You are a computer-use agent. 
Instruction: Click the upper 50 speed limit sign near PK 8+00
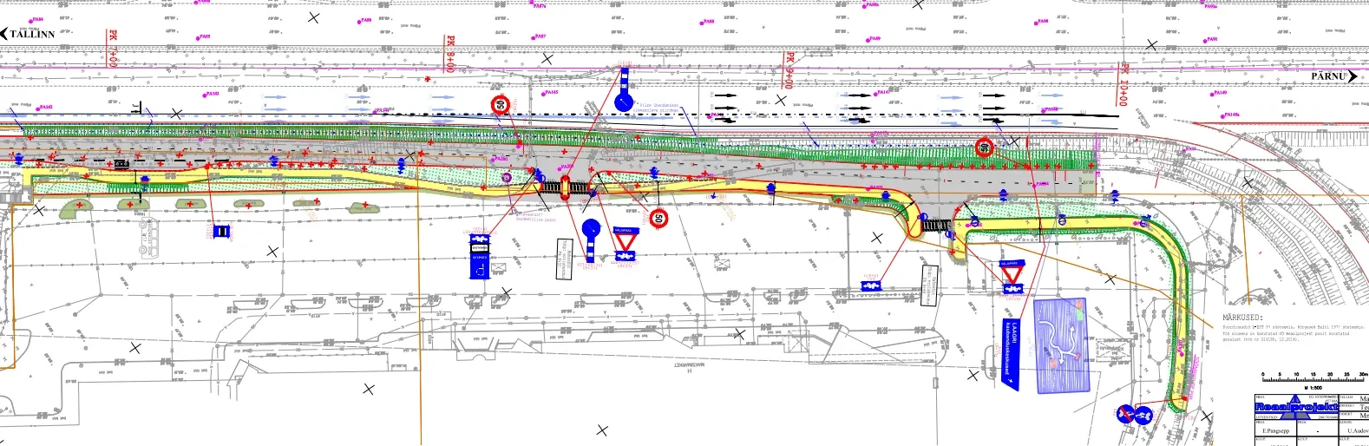tap(500, 106)
